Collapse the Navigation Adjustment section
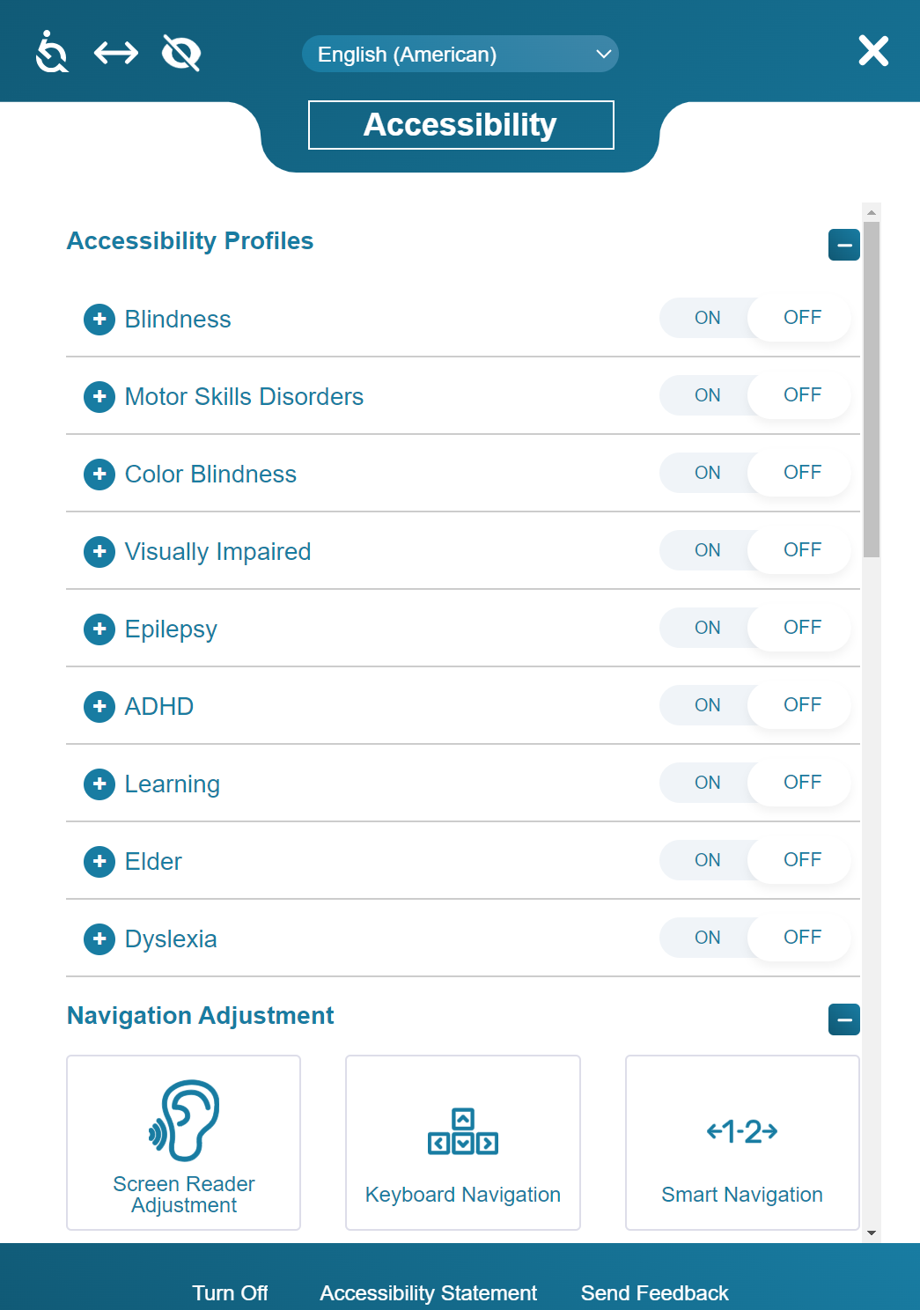This screenshot has width=920, height=1310. 843,1019
